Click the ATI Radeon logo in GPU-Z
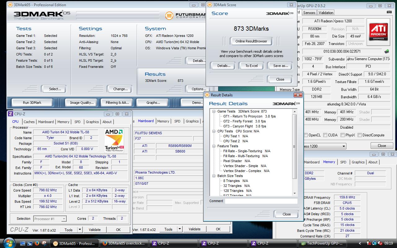The height and width of the screenshot is (248, 397). pos(378,32)
